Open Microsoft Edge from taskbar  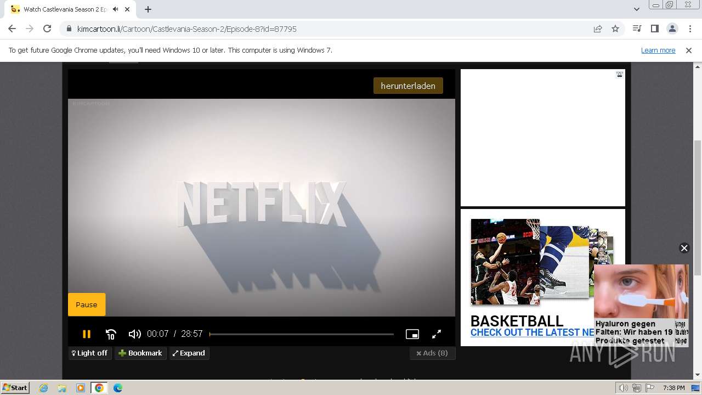118,388
